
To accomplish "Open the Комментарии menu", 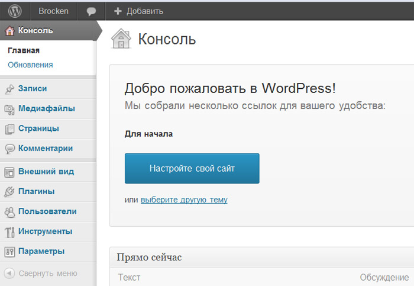I will coord(48,149).
